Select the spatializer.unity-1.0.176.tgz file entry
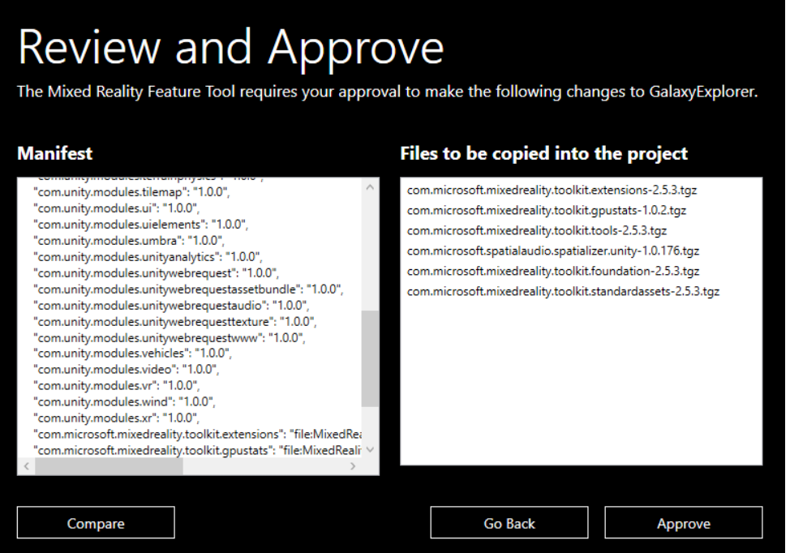 pyautogui.click(x=552, y=251)
